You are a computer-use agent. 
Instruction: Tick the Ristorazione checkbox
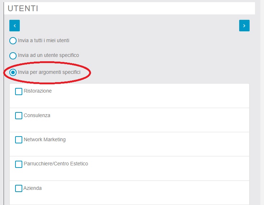(x=19, y=92)
